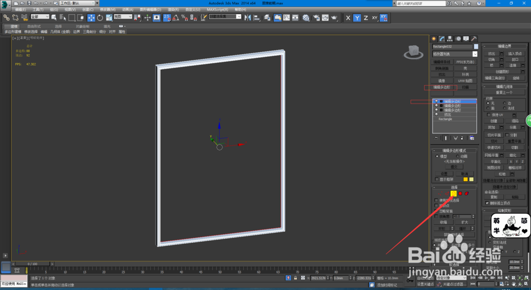Screen dimensions: 531x290
Task: Enable the 分割 checkbox next to 切片平面
Action: click(507, 135)
